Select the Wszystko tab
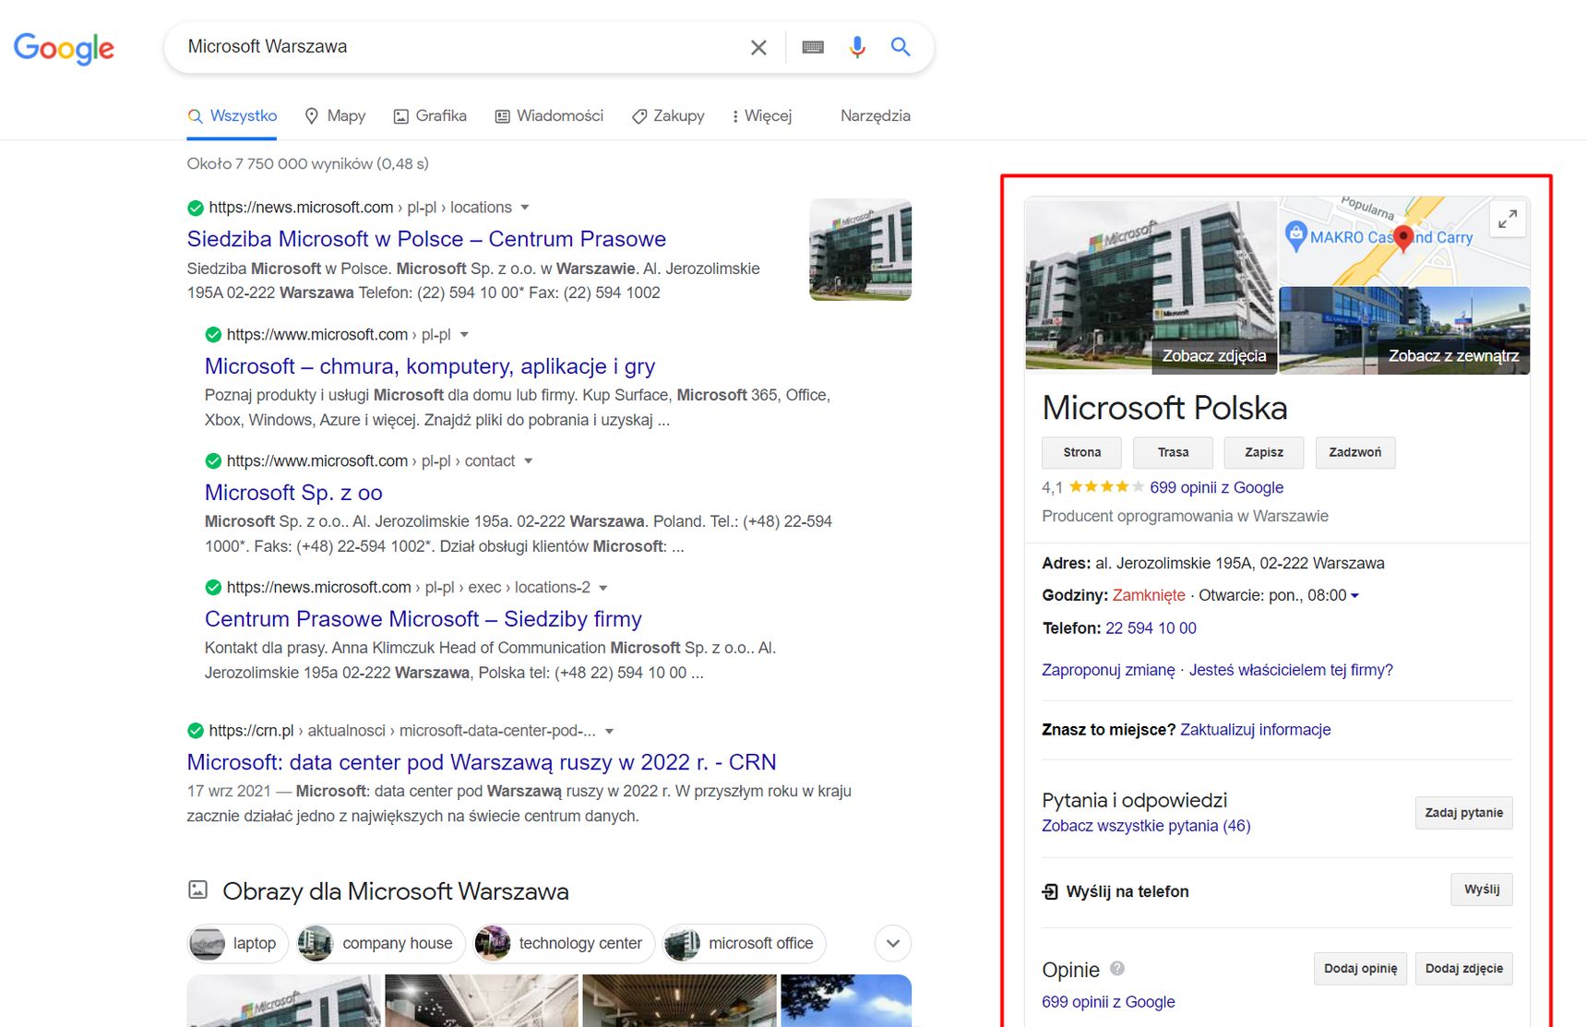 click(232, 116)
